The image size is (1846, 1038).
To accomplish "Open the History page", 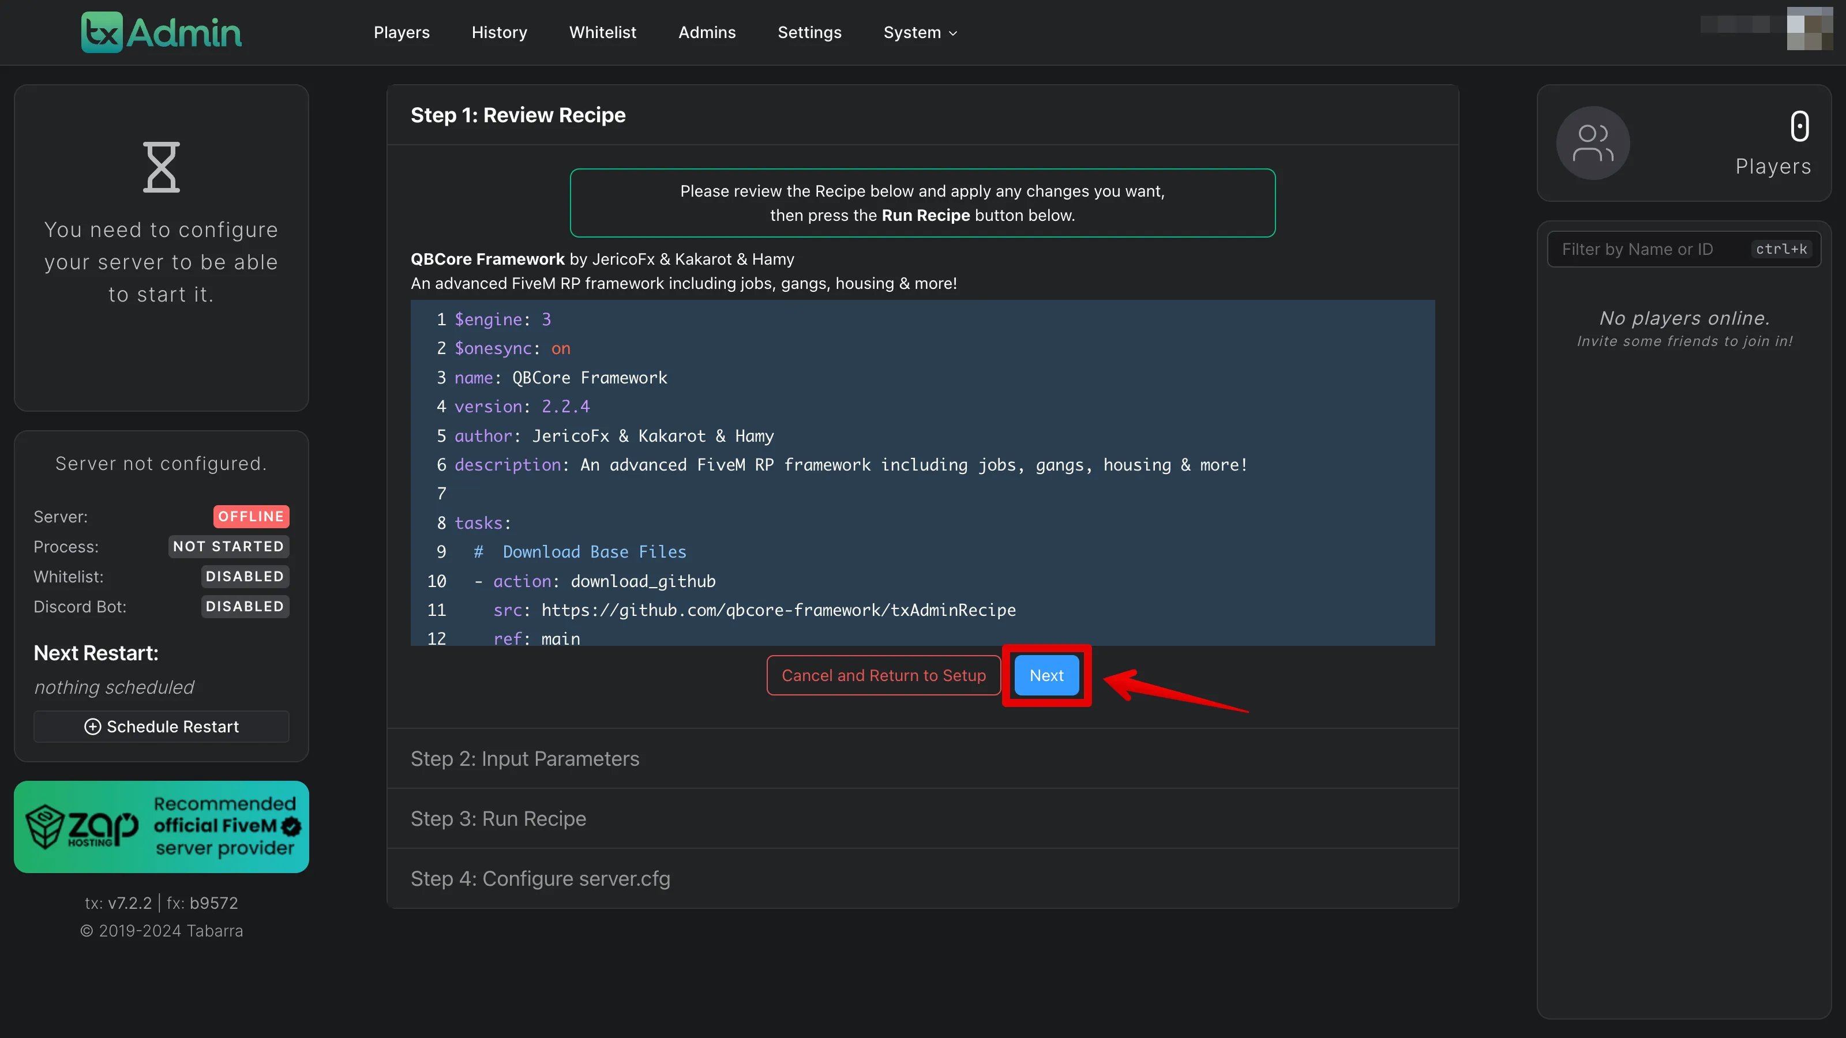I will coord(499,32).
